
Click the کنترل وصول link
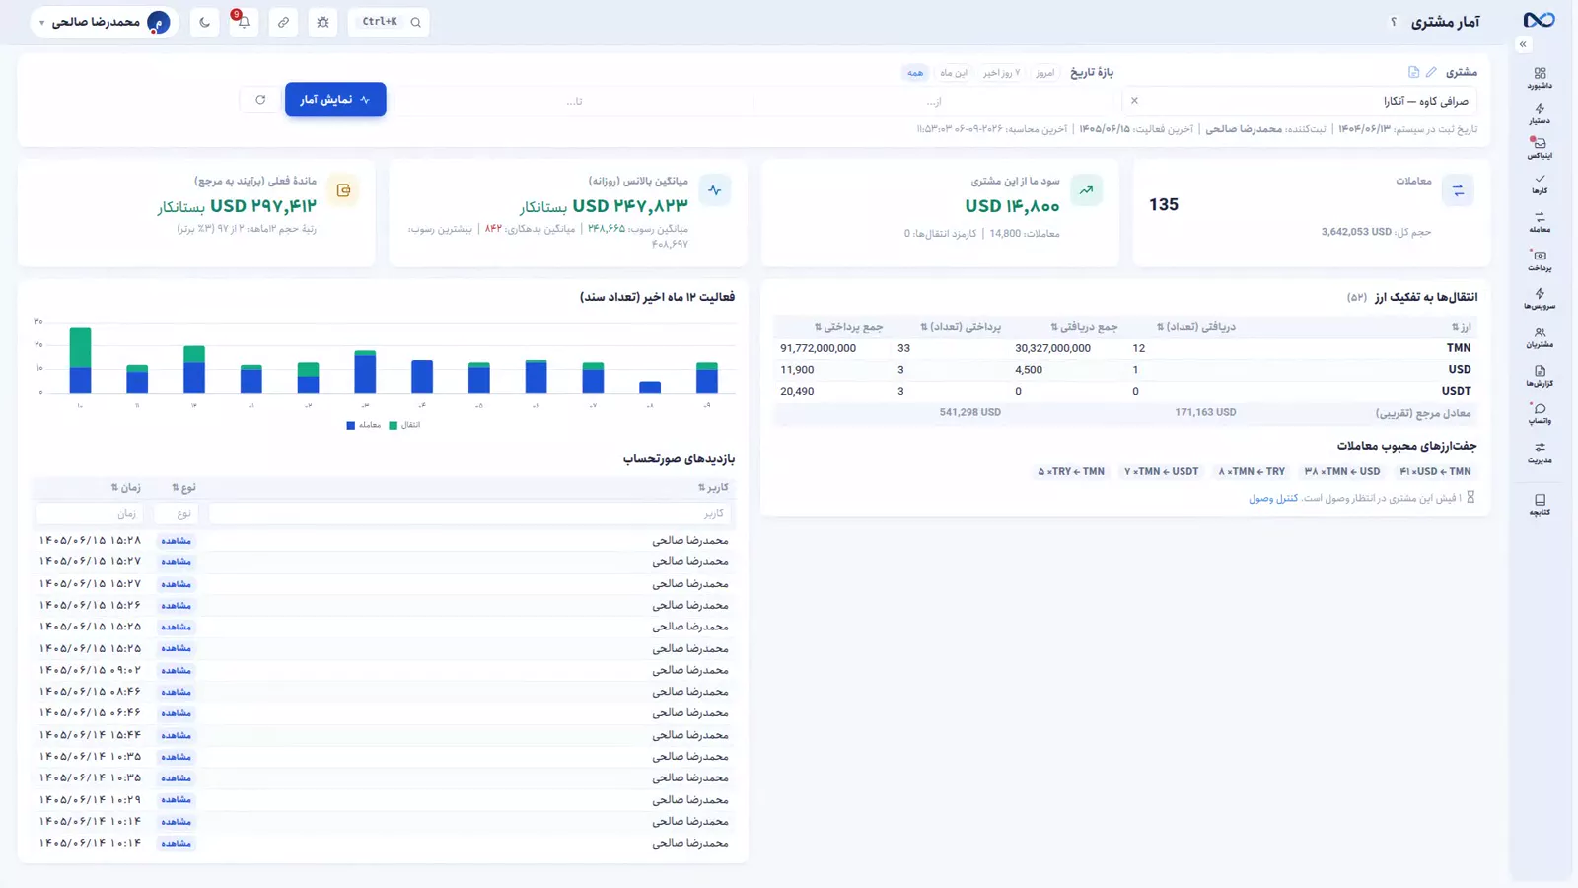click(x=1273, y=499)
